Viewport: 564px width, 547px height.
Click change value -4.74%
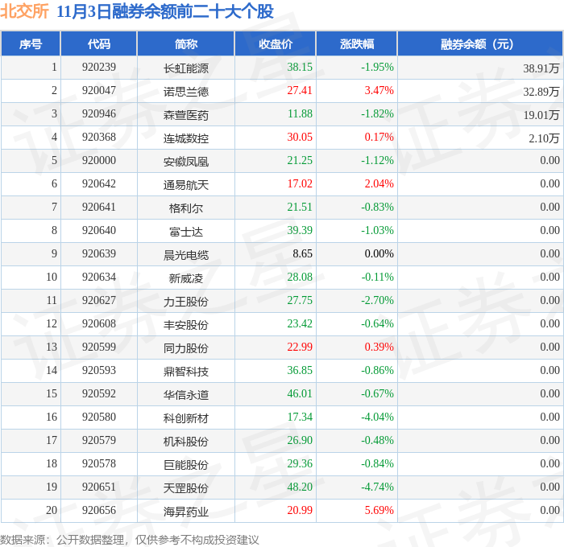(x=377, y=487)
